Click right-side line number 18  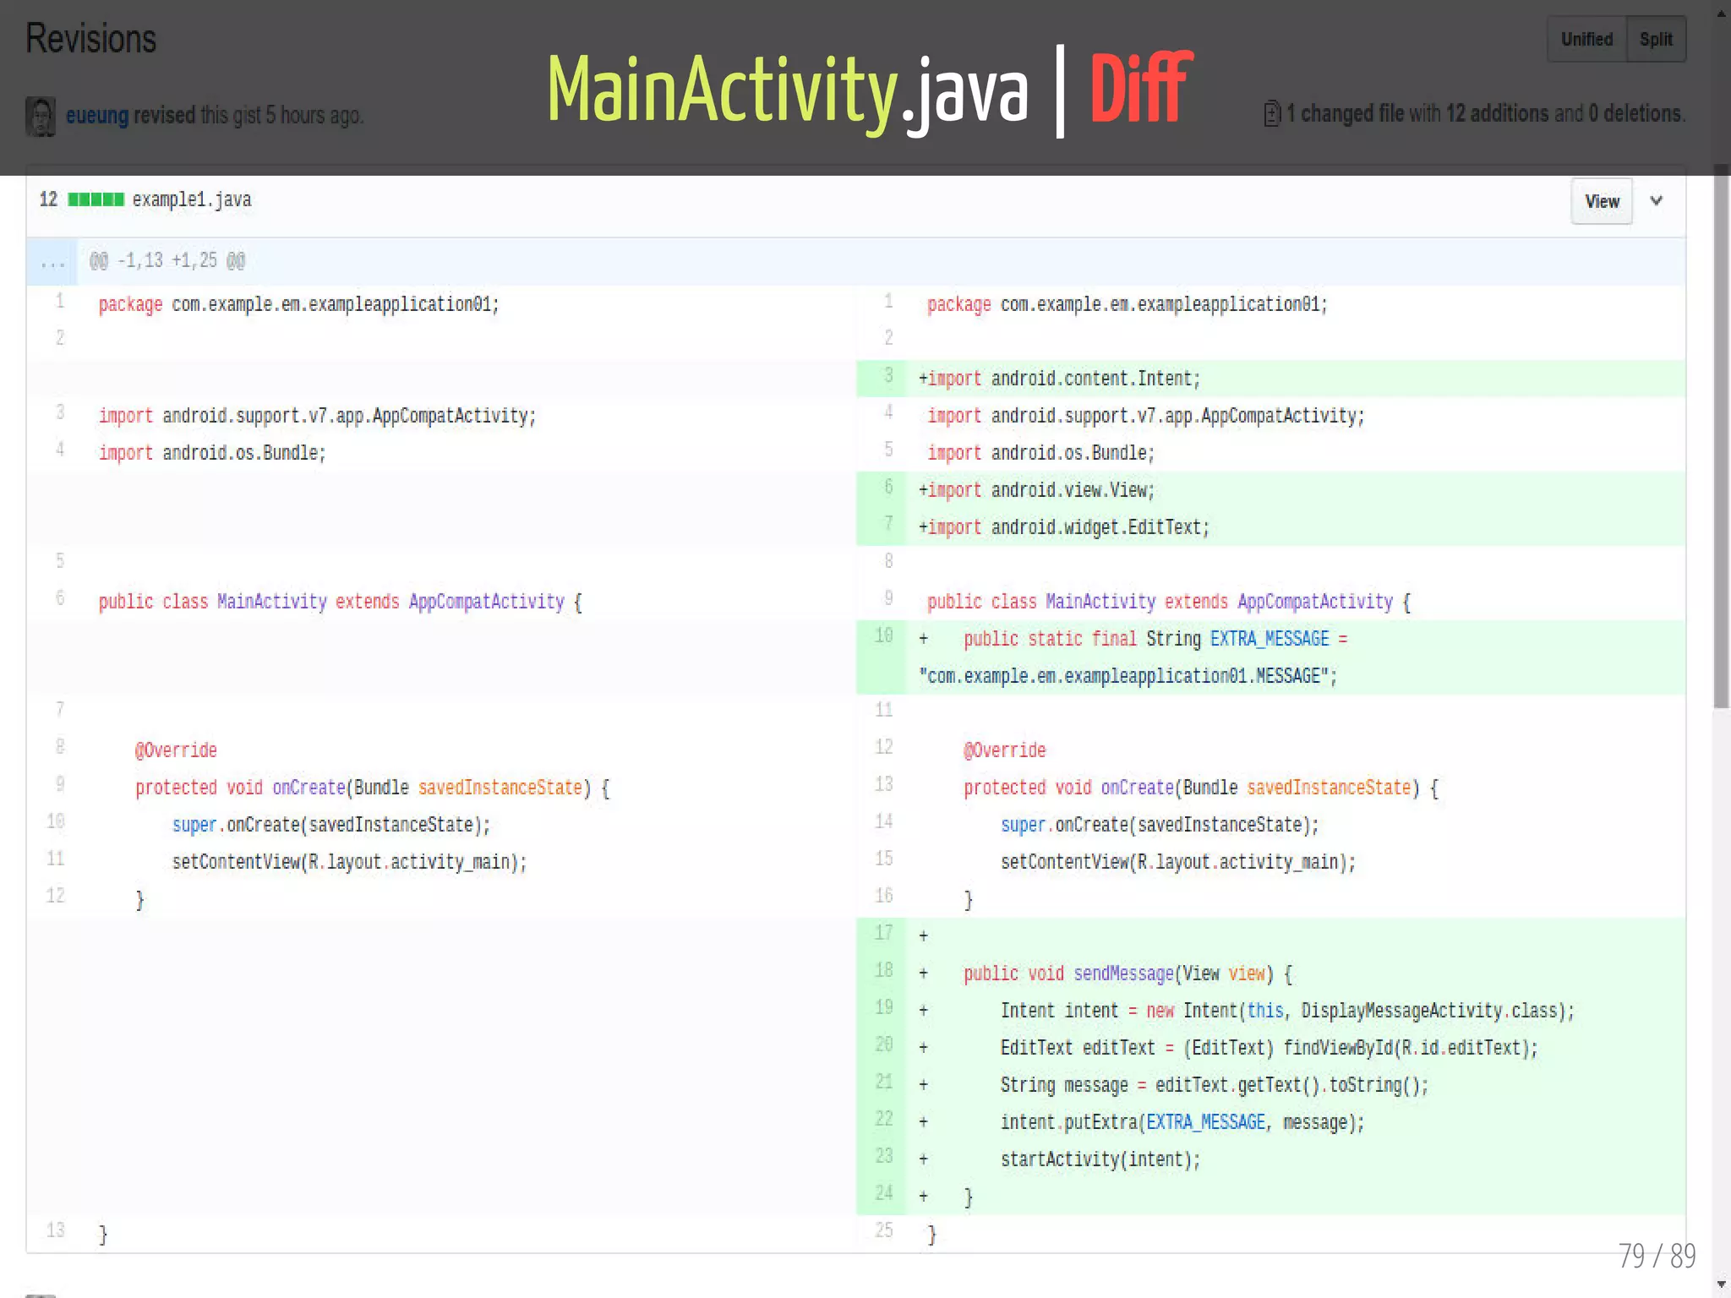pyautogui.click(x=883, y=970)
